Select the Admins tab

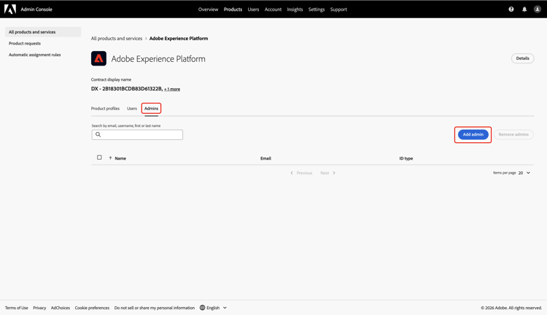tap(152, 109)
